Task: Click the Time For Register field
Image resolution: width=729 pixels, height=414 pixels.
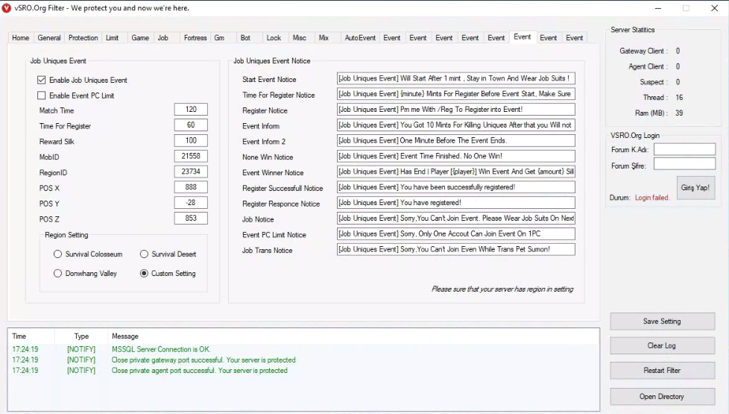Action: pos(191,125)
